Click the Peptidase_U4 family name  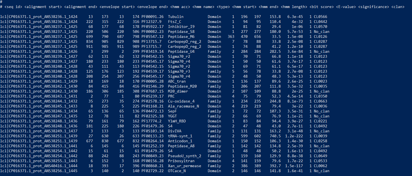(x=182, y=51)
